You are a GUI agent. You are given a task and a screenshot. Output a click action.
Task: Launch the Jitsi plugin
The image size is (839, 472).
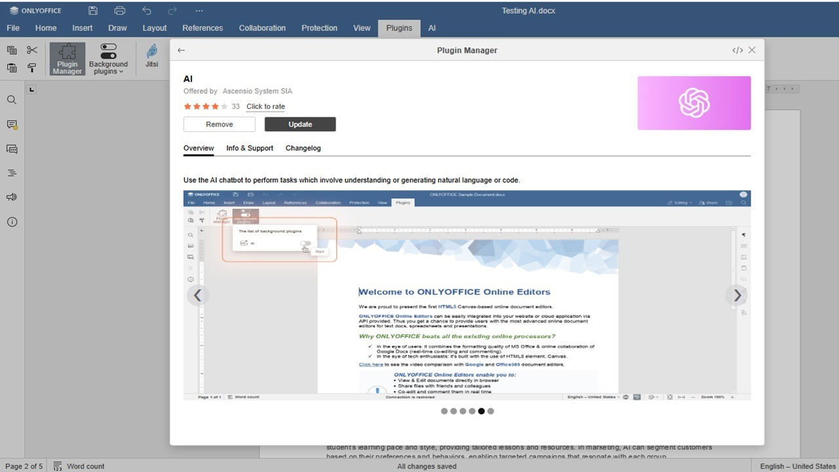tap(151, 58)
